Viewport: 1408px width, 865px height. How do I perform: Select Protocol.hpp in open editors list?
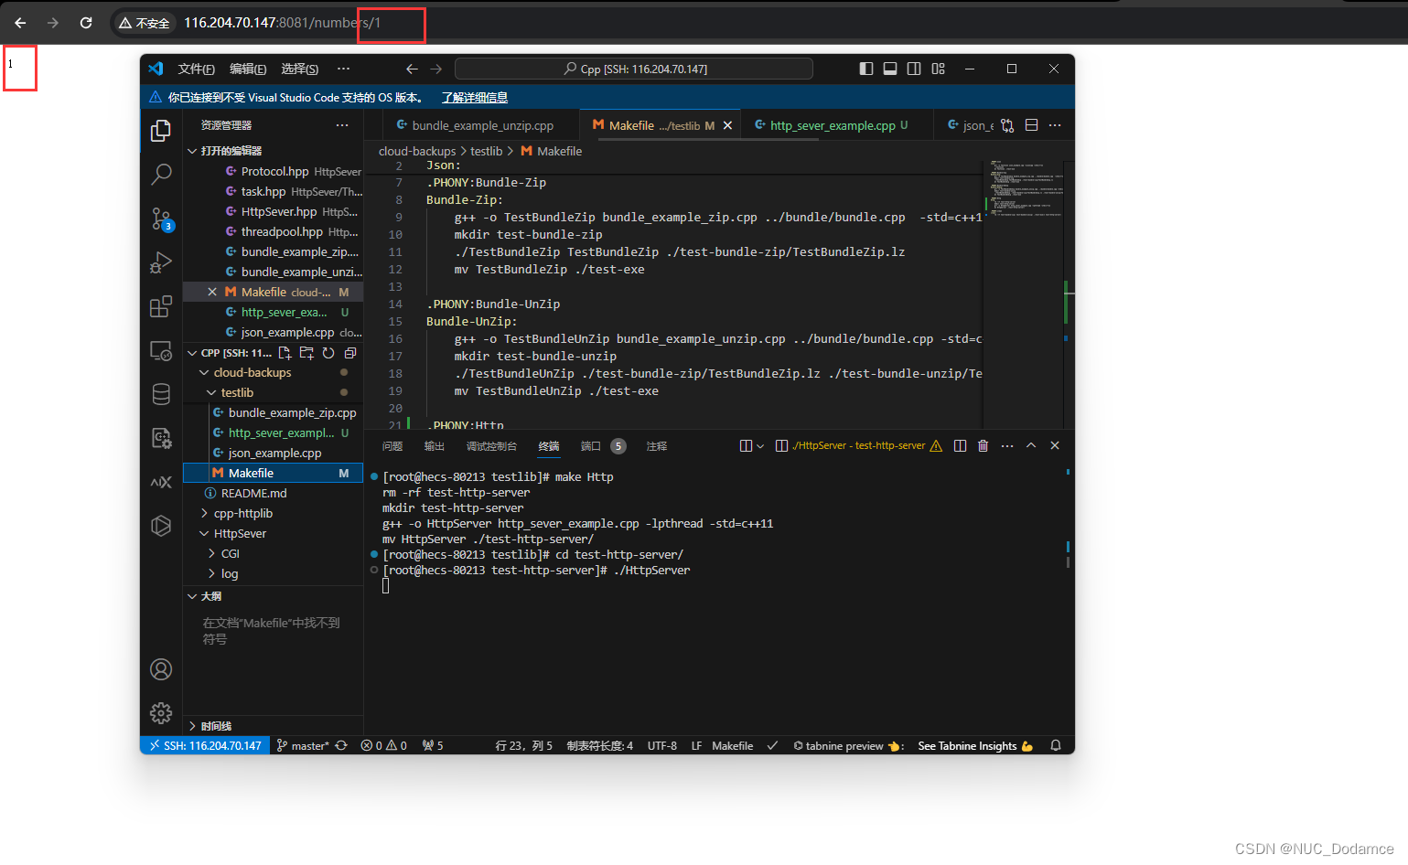point(274,172)
